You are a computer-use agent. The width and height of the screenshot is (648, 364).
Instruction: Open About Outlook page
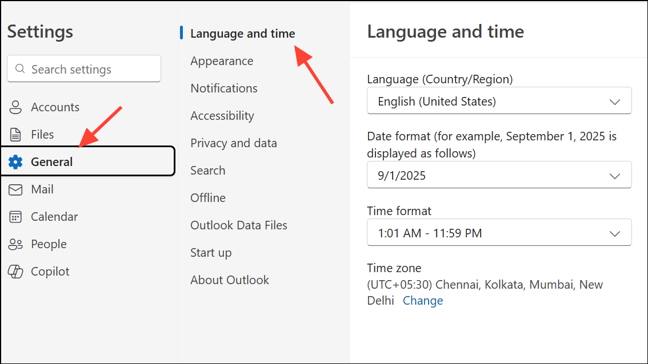point(230,280)
